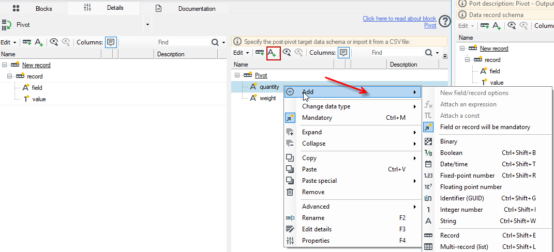The height and width of the screenshot is (252, 554).
Task: Choose Edit details from context menu
Action: pyautogui.click(x=353, y=229)
